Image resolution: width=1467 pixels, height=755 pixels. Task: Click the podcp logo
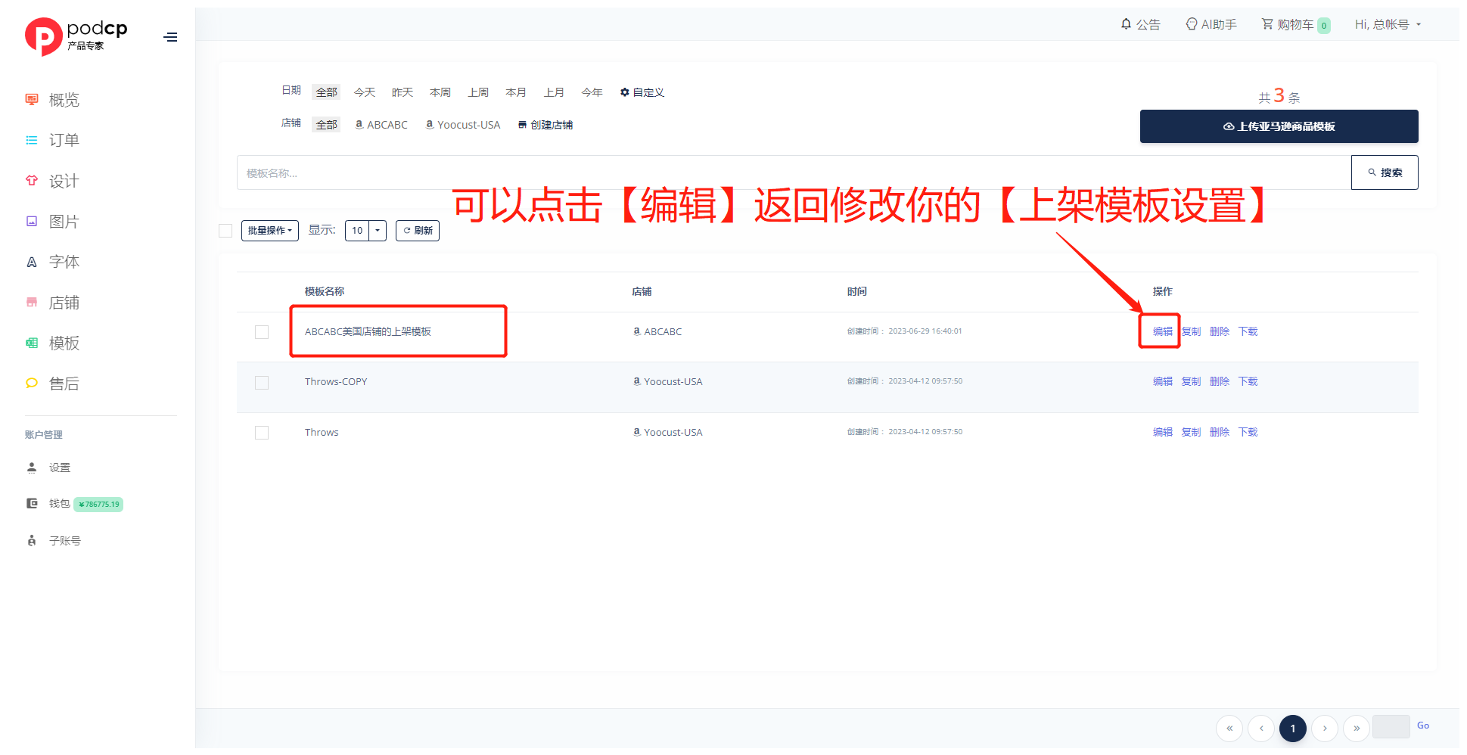[76, 36]
